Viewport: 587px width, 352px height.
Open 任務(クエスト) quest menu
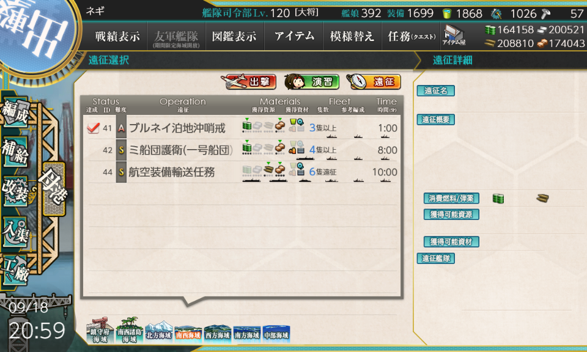tap(412, 36)
